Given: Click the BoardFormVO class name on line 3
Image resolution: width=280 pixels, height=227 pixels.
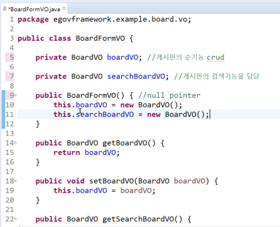Looking at the screenshot, I should click(100, 38).
